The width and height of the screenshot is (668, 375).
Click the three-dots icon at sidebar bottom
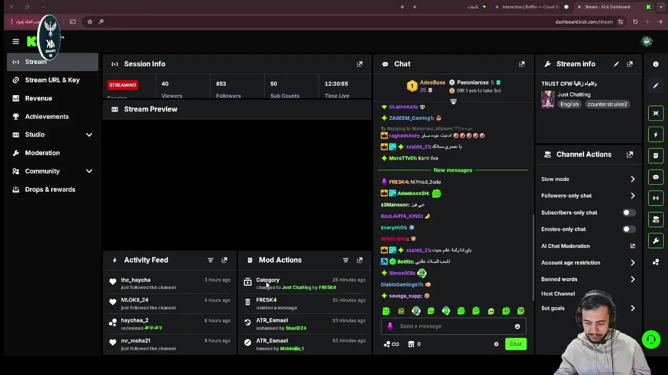point(656,262)
